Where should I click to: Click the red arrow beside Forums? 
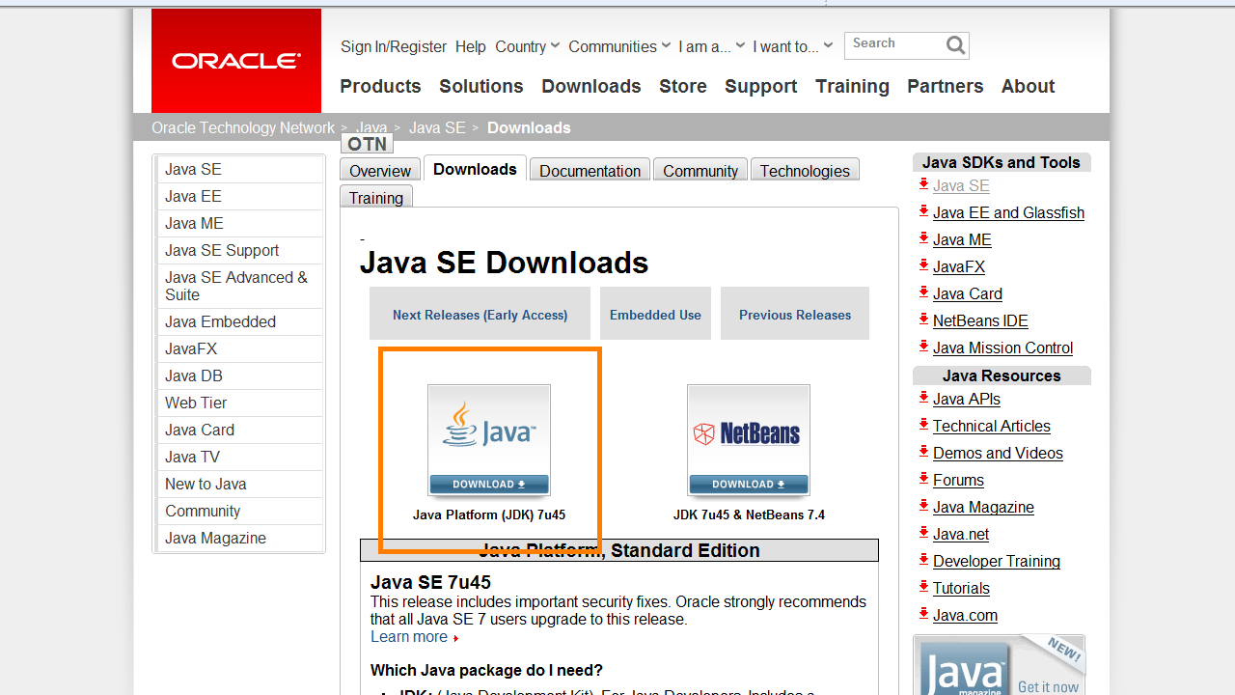[x=924, y=479]
